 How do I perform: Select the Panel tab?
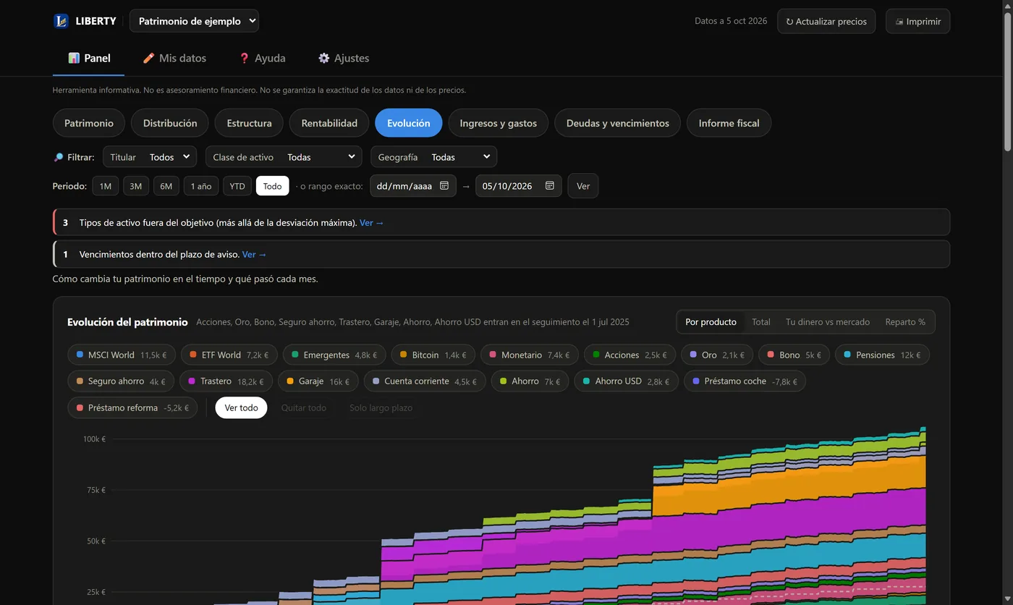88,58
